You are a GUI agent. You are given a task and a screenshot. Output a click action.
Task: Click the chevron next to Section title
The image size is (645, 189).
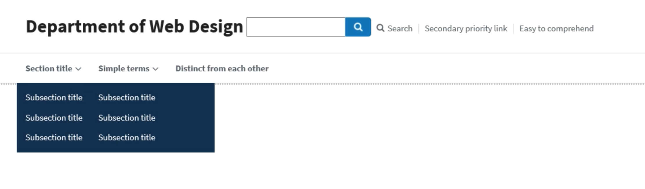click(x=78, y=69)
